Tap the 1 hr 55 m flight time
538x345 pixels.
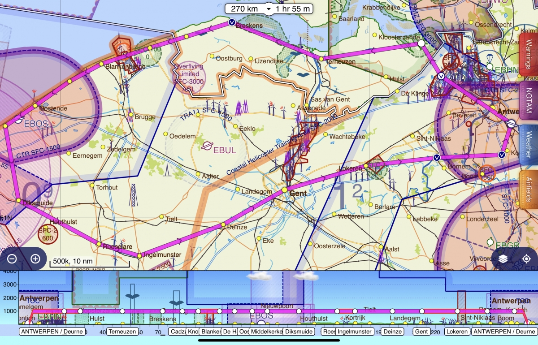(x=292, y=9)
